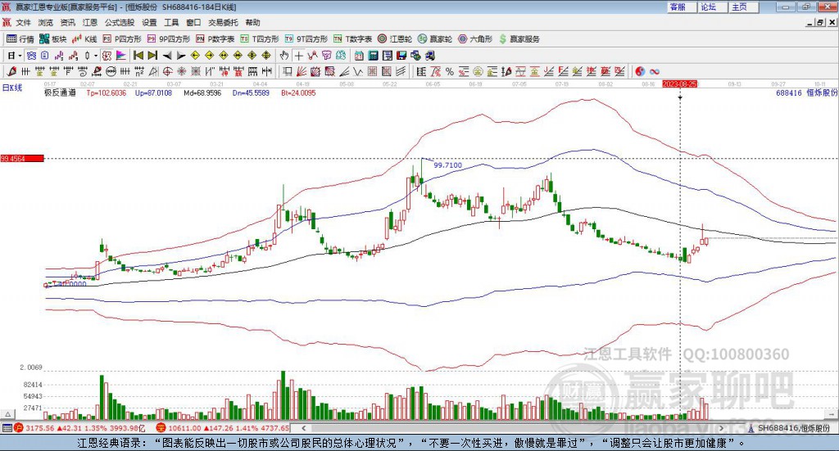
Task: Expand the volume panel up-arrow button
Action: pos(7,414)
